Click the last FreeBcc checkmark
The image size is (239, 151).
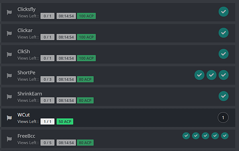pyautogui.click(x=225, y=136)
